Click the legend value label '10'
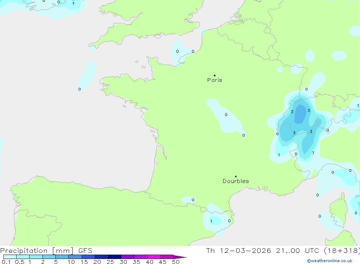Screen dimensions: 360x264 tap(71, 262)
